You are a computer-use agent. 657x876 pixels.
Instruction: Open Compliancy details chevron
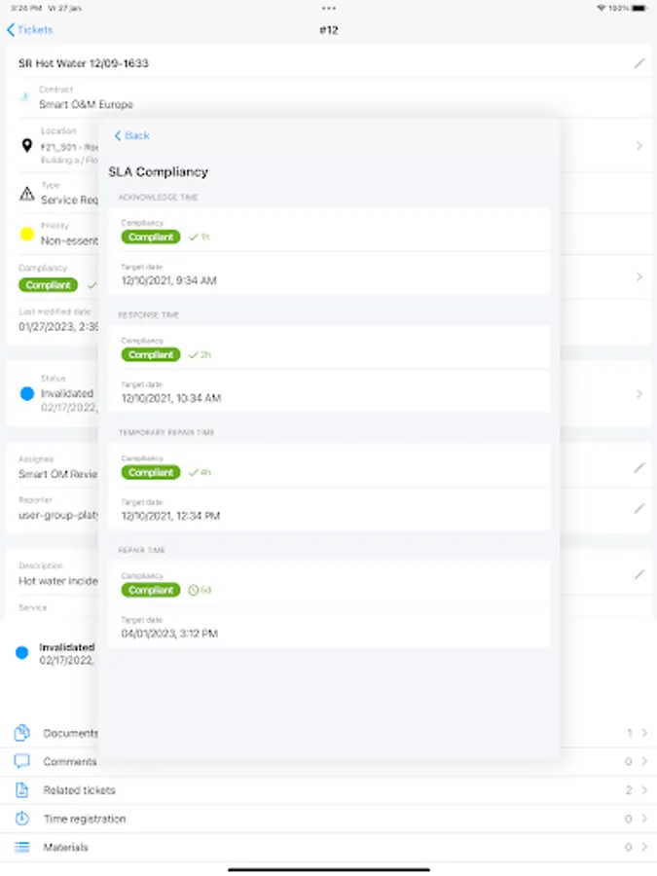tap(639, 277)
